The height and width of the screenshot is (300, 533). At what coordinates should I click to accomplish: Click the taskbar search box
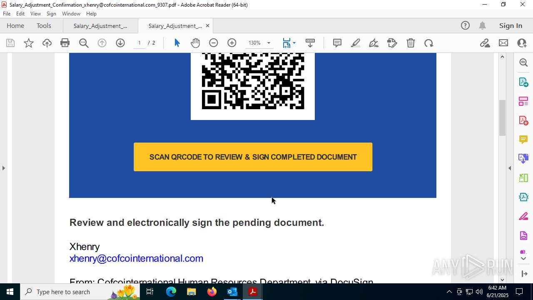(x=80, y=292)
